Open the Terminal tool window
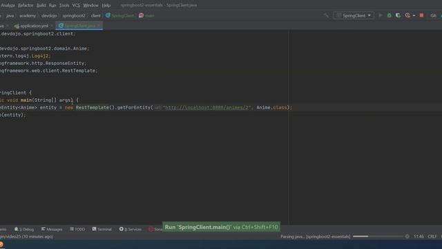Viewport: 442px width, 249px height. point(102,229)
